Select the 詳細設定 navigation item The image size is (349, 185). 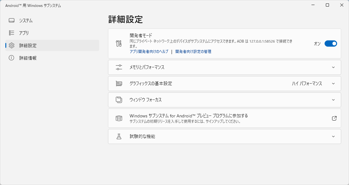click(52, 45)
